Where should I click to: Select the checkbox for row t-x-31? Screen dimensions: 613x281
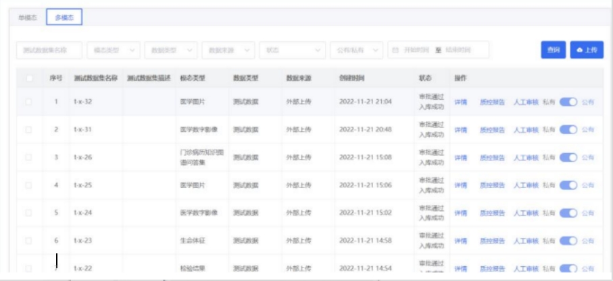click(28, 129)
